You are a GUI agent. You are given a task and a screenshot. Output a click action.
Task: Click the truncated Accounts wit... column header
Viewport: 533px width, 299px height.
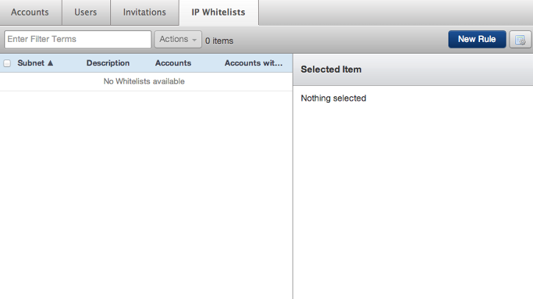253,63
